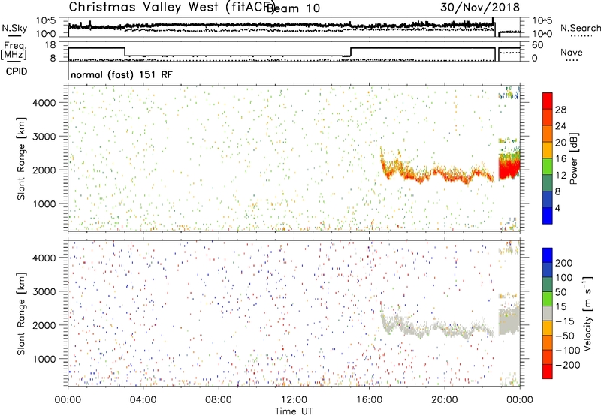
Task: Click the '04:00' time tick label
Action: click(143, 400)
